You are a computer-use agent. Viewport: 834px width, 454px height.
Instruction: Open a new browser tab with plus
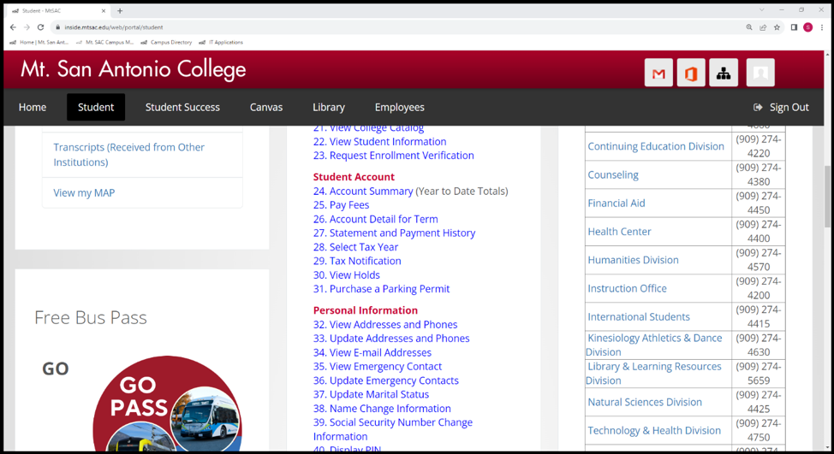[x=120, y=10]
